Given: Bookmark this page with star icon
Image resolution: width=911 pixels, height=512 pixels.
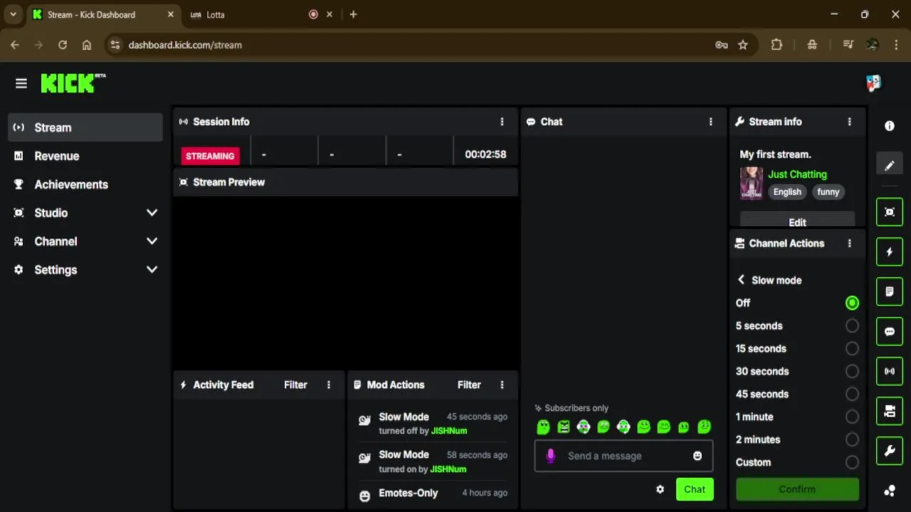Looking at the screenshot, I should coord(743,45).
